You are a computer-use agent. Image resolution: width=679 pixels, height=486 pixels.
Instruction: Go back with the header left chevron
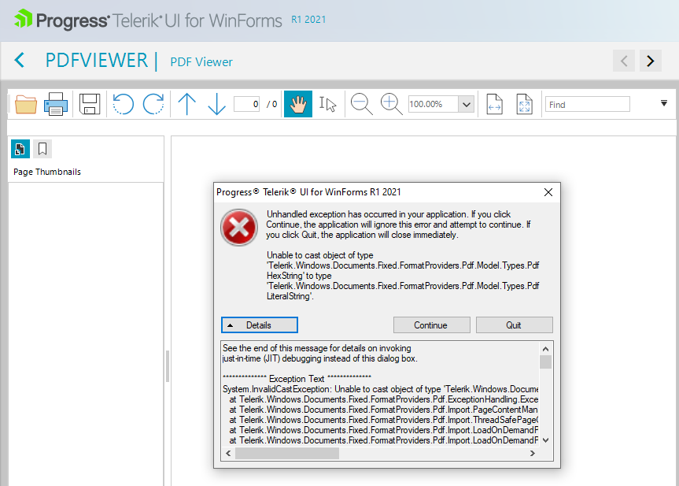pyautogui.click(x=20, y=61)
